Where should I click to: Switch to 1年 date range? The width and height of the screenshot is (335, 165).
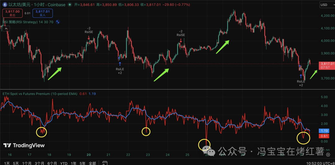pos(73,163)
